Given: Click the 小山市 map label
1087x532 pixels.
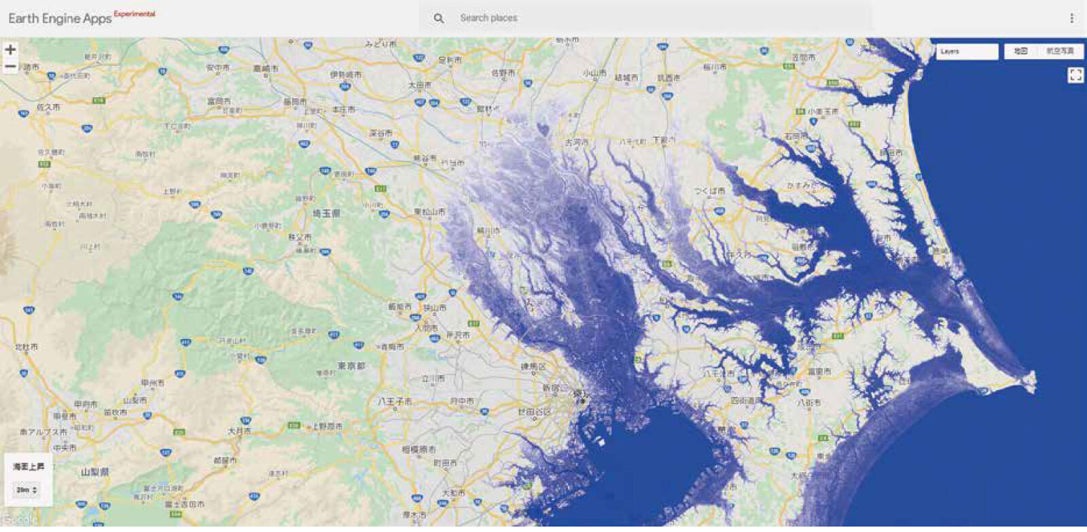Looking at the screenshot, I should (594, 73).
